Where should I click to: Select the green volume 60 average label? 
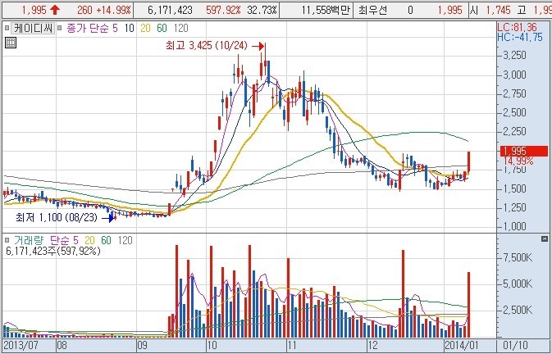(x=106, y=240)
